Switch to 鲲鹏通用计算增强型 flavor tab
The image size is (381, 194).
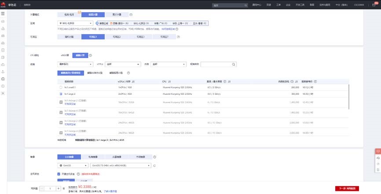click(71, 73)
